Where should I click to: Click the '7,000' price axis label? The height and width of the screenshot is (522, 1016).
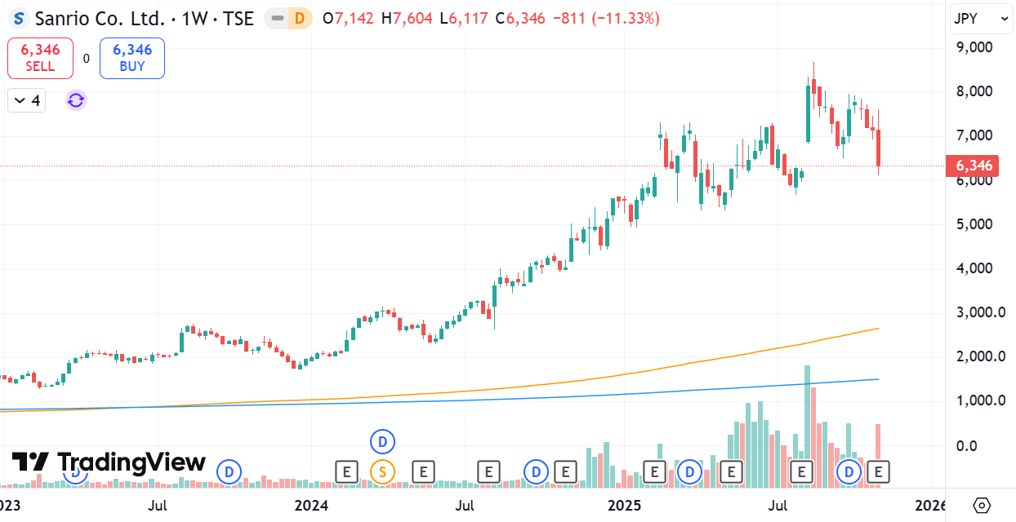pos(974,135)
